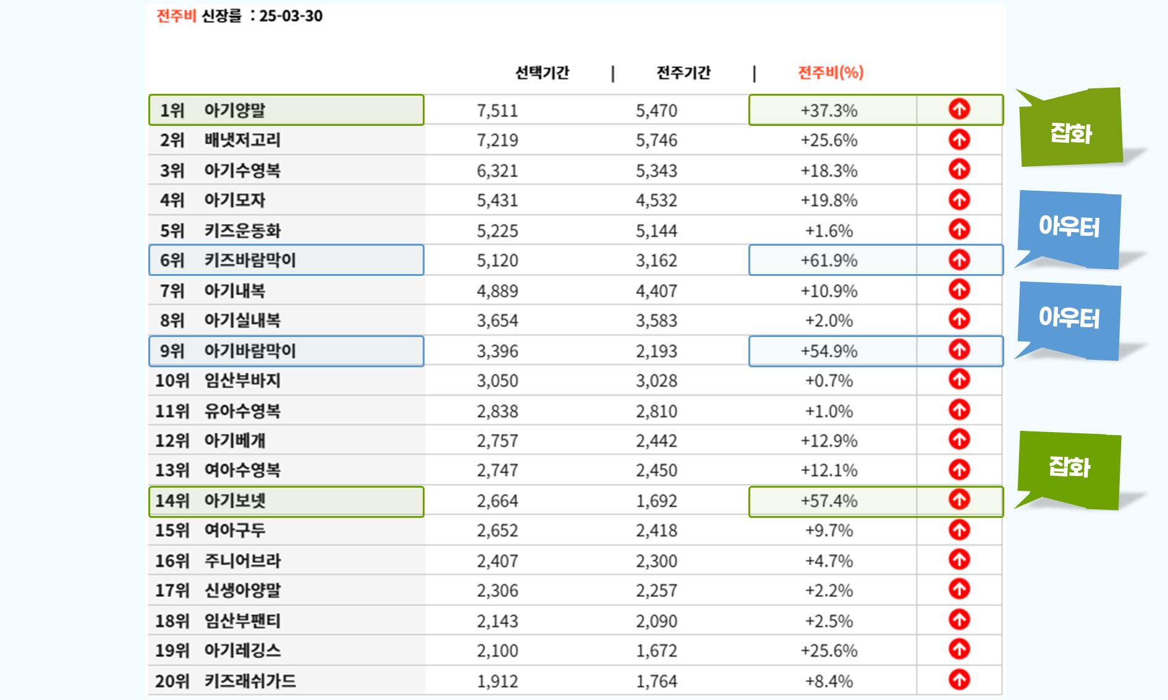
Task: Click the 3위 아기수영복 keyword
Action: (x=242, y=170)
